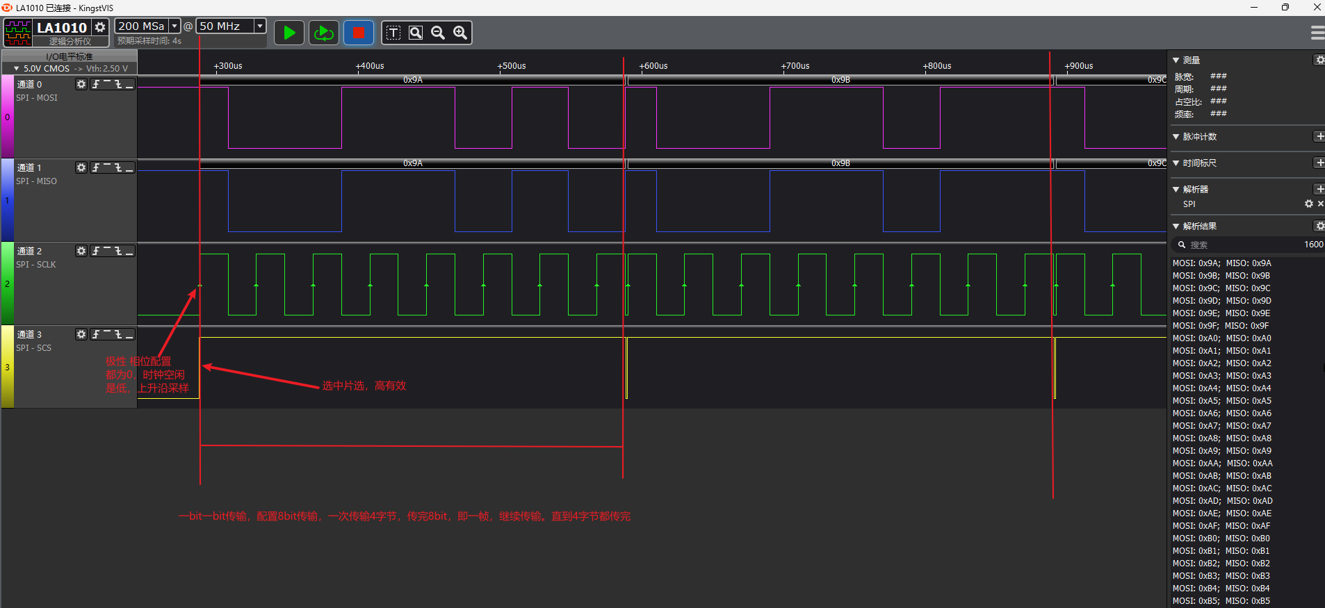The height and width of the screenshot is (608, 1325).
Task: Add a new analyzer with the 解析器 plus button
Action: click(1319, 189)
